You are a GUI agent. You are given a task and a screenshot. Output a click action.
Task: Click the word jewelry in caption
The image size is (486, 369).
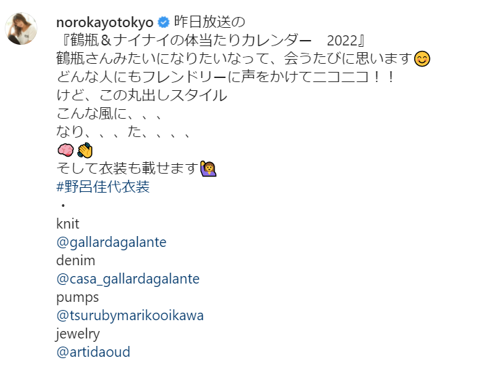point(78,334)
